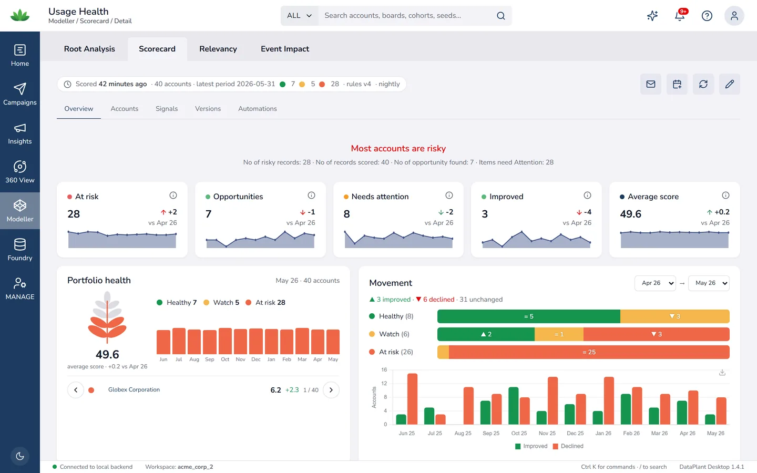Image resolution: width=757 pixels, height=473 pixels.
Task: Email the scorecard via envelope icon
Action: (x=651, y=84)
